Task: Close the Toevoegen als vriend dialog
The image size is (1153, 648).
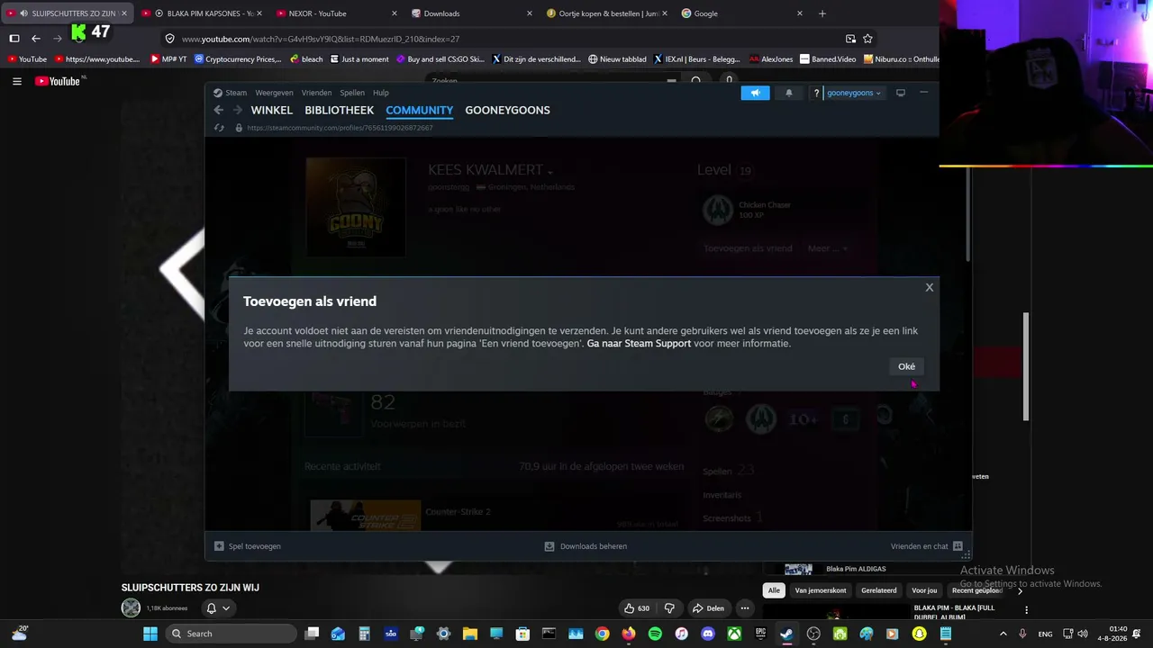Action: [x=930, y=288]
